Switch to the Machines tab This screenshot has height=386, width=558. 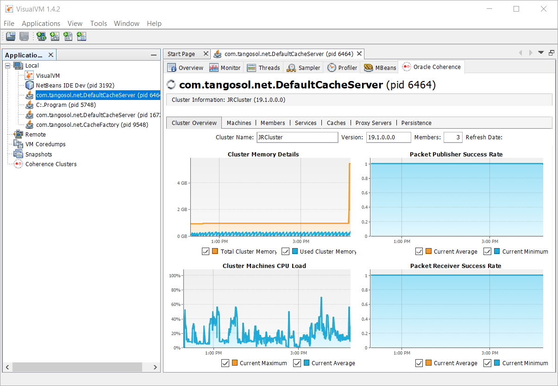tap(239, 123)
